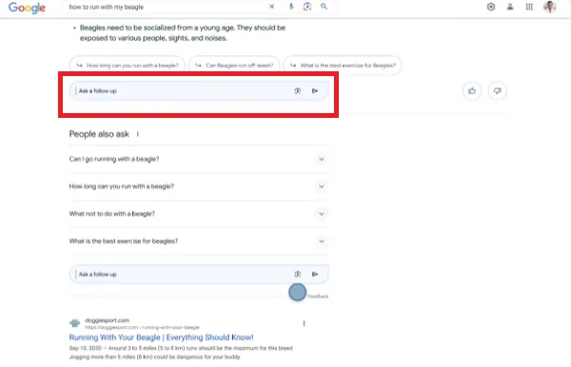Give thumbs down feedback on the answer
Screen dimensions: 571x367
click(x=498, y=91)
